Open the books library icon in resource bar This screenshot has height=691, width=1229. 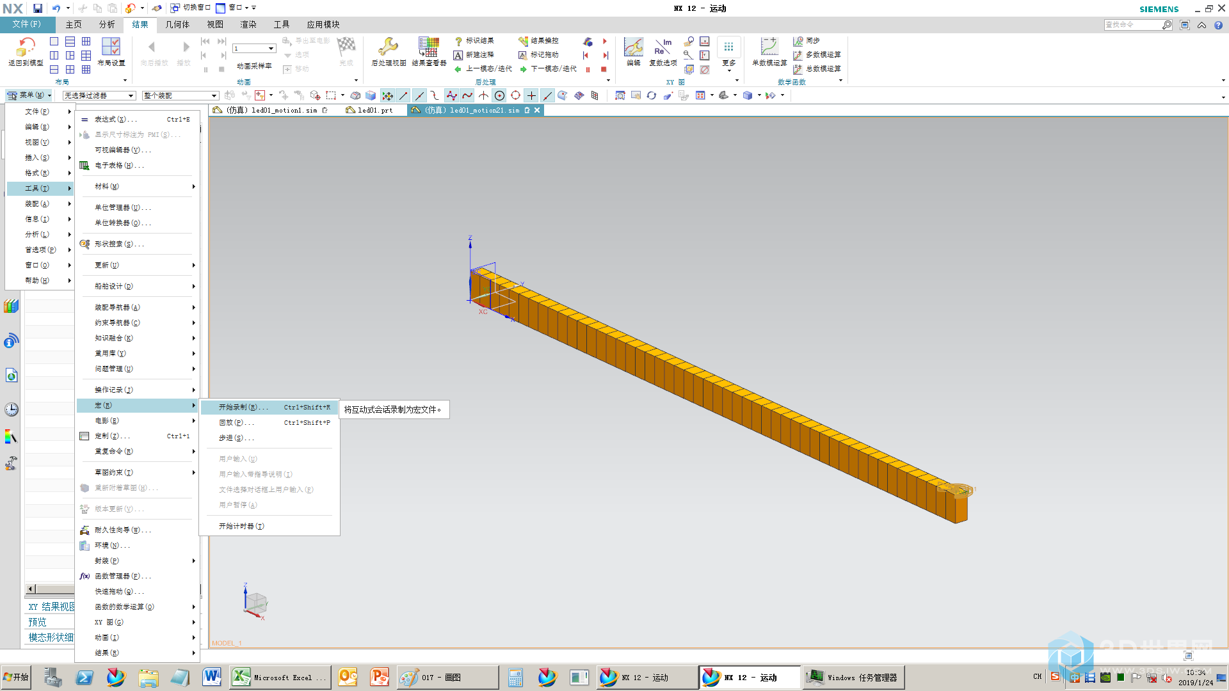click(11, 306)
